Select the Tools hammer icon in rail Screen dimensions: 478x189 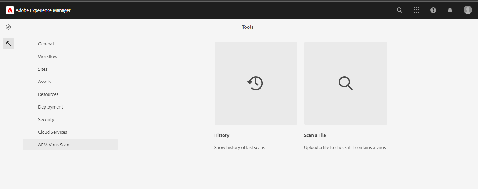click(x=8, y=44)
